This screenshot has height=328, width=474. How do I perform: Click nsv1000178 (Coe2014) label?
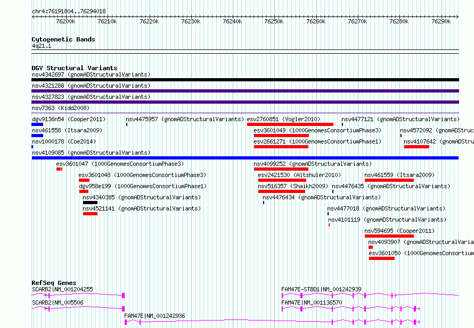click(x=64, y=141)
